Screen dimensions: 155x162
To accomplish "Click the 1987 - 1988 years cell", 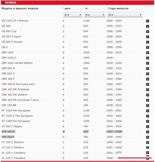I will [114, 132].
